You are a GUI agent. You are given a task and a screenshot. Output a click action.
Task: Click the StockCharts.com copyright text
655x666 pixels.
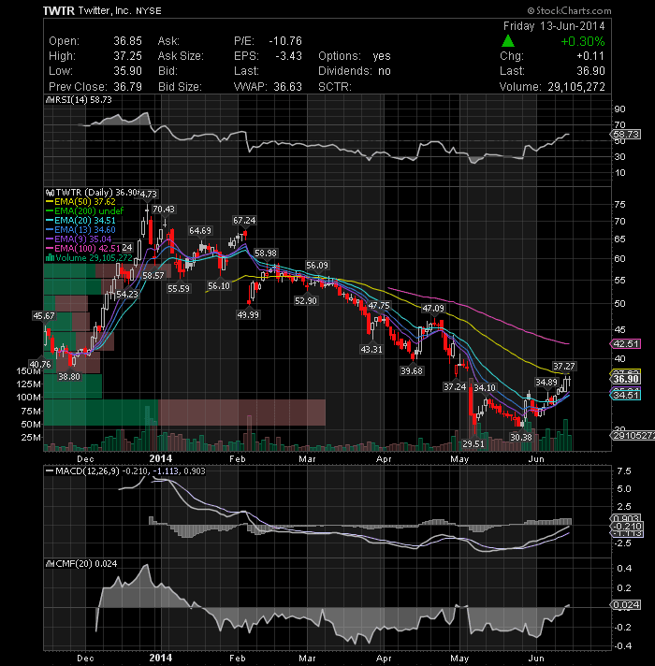point(570,10)
